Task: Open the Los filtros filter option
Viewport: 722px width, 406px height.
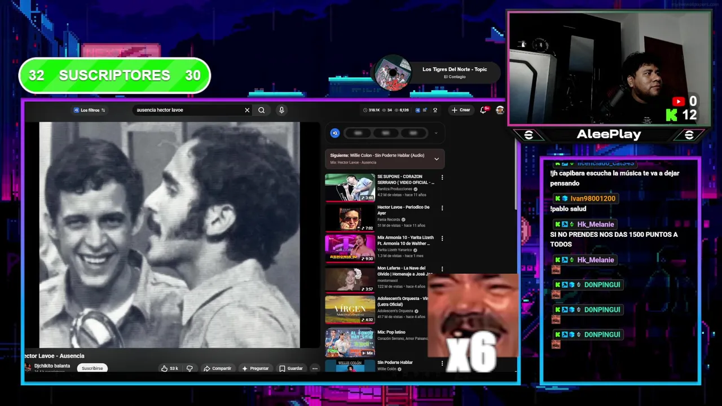Action: tap(90, 110)
